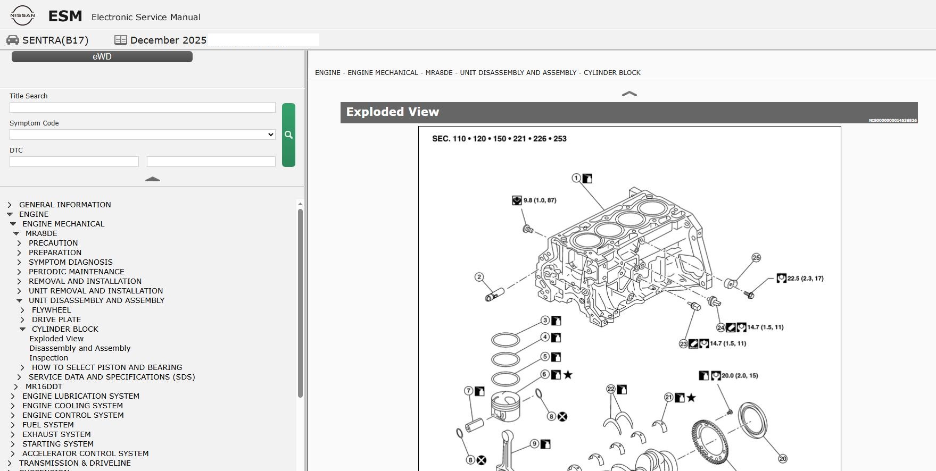Click the book icon next to December 2025
This screenshot has height=471, width=936.
121,40
